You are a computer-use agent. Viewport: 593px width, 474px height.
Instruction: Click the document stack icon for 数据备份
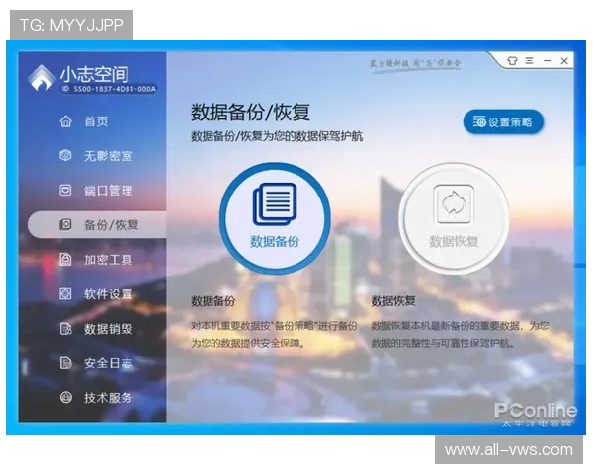click(275, 204)
